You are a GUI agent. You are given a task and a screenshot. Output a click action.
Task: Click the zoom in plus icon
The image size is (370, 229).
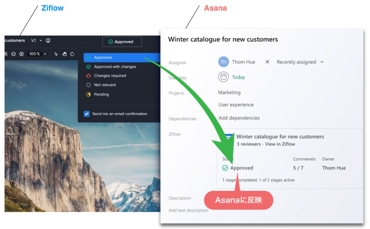tap(21, 54)
